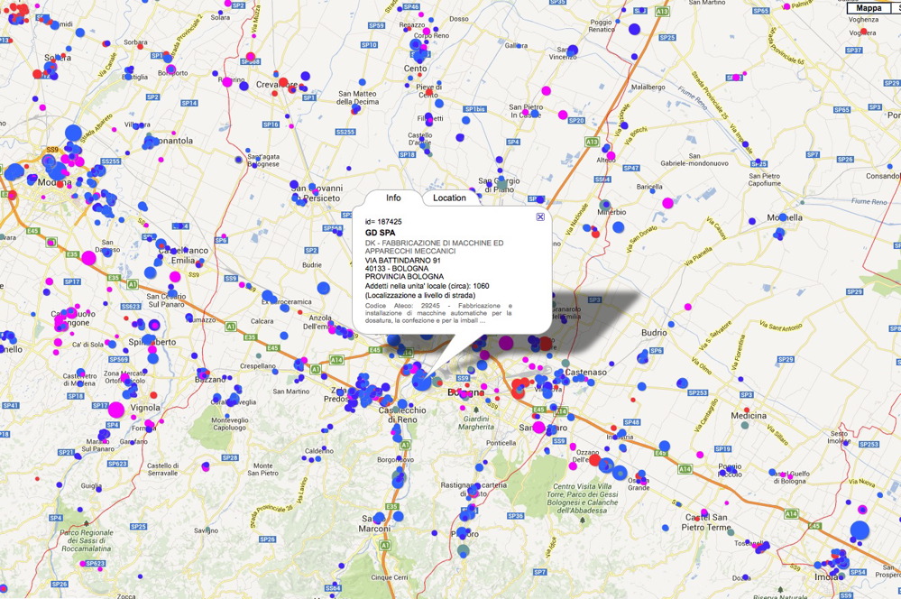This screenshot has height=599, width=901.
Task: Switch to the Info tab in popup
Action: click(393, 198)
